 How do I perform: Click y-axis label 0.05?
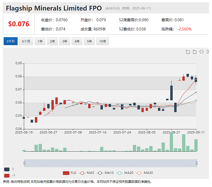coord(19,116)
